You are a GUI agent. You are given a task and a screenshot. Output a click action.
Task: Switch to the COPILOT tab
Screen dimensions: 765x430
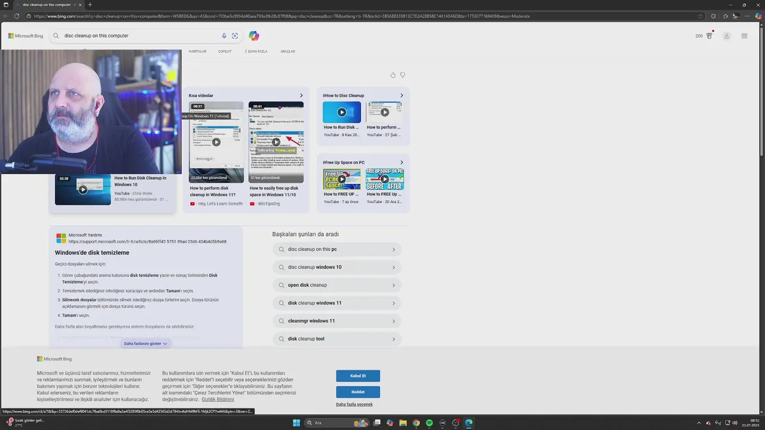225,51
